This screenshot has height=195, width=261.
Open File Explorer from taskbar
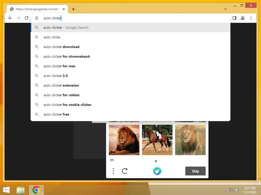(21, 190)
